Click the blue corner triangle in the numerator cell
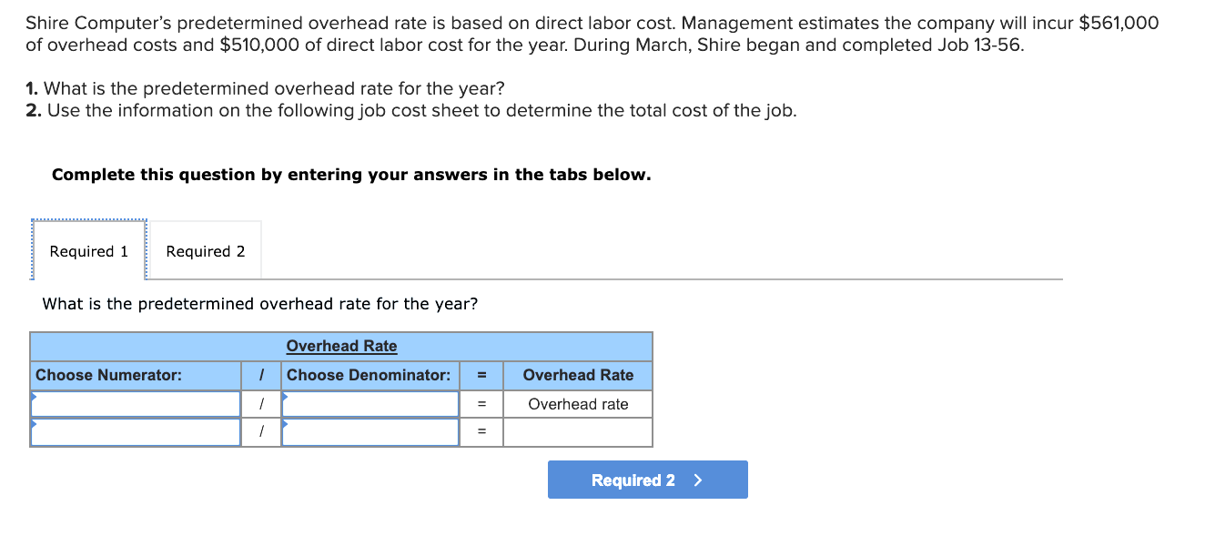This screenshot has height=546, width=1205. point(35,397)
